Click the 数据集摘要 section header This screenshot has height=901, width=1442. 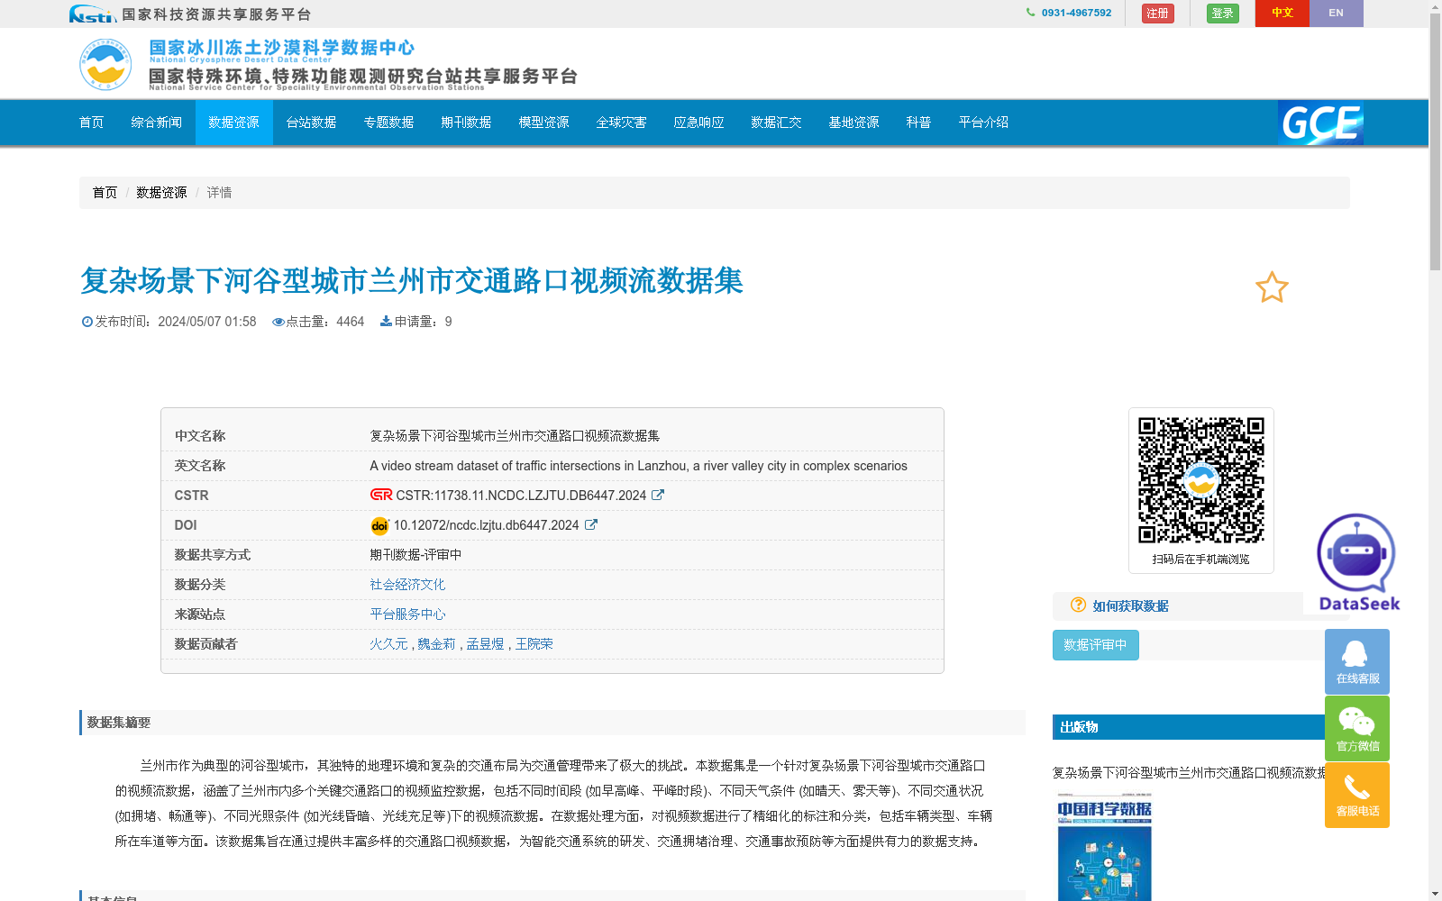point(552,723)
